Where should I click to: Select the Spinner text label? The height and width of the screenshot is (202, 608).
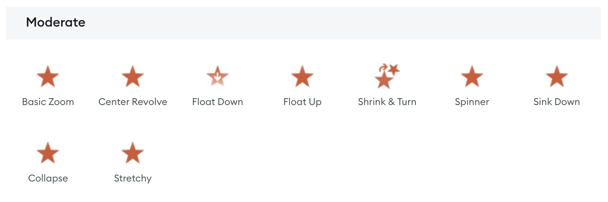[472, 102]
